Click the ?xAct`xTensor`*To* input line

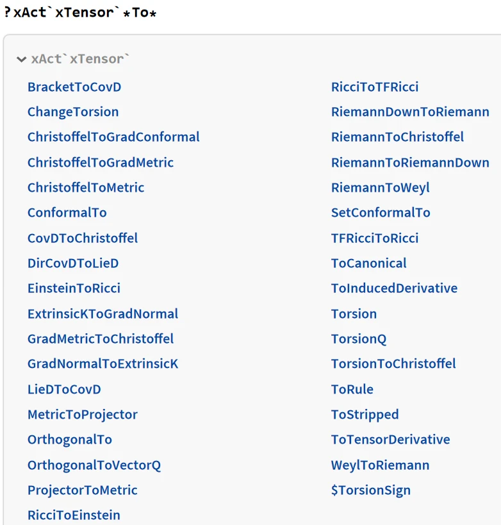point(81,13)
